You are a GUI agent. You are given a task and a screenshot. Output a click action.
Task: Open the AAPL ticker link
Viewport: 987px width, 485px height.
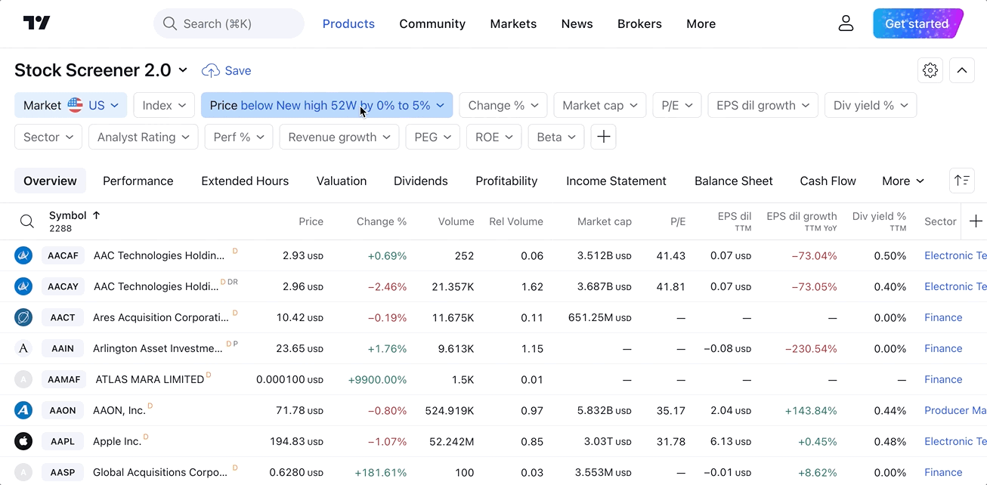63,441
